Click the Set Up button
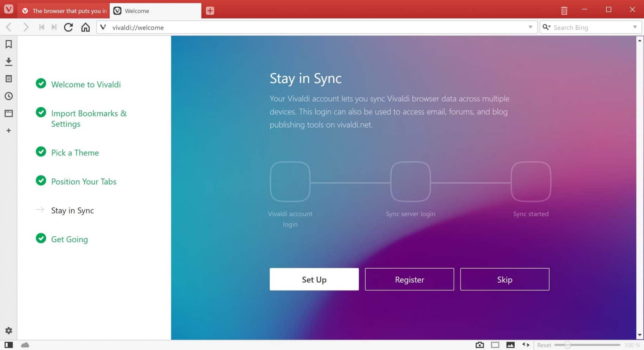The image size is (644, 350). coord(314,279)
